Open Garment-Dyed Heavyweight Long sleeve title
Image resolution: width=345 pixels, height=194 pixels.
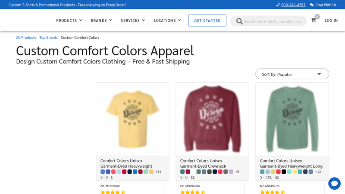(x=291, y=163)
